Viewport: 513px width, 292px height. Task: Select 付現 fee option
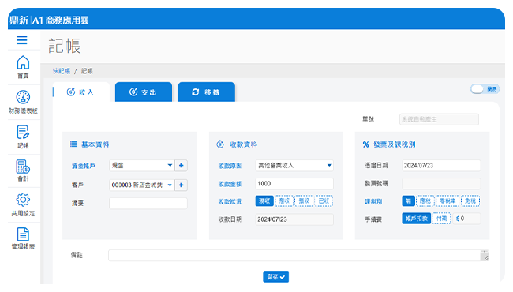coord(442,219)
